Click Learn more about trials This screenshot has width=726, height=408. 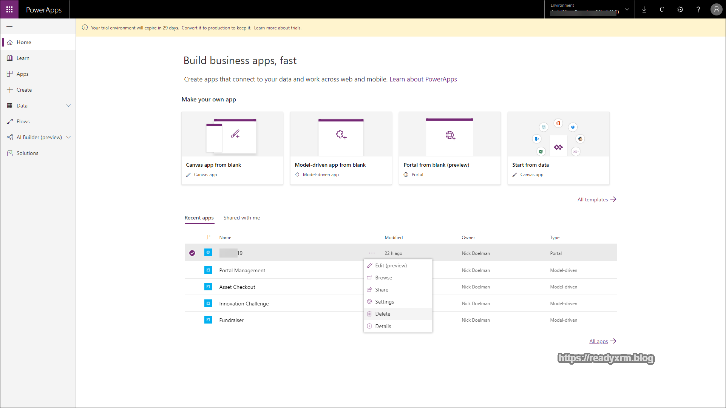277,28
